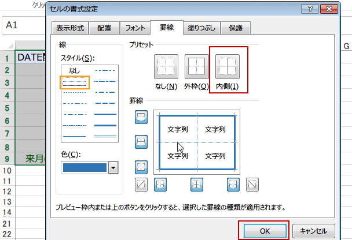Select row header 4 in the worksheet
The width and height of the screenshot is (352, 240).
pyautogui.click(x=7, y=96)
